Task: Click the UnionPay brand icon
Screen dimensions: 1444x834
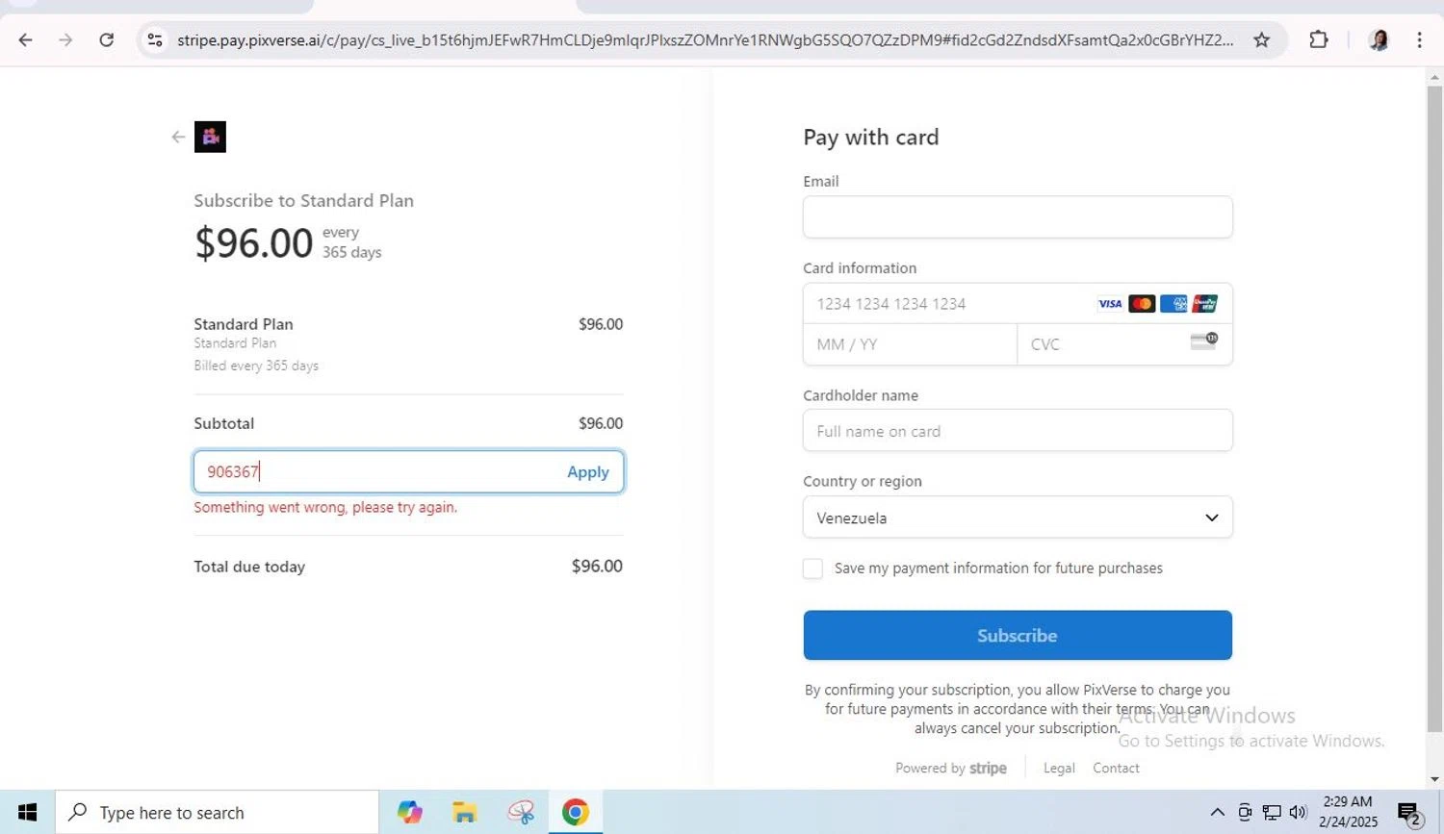Action: pos(1204,304)
